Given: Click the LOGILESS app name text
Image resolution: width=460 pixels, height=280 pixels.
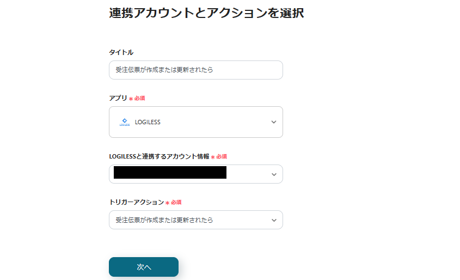Looking at the screenshot, I should point(148,122).
